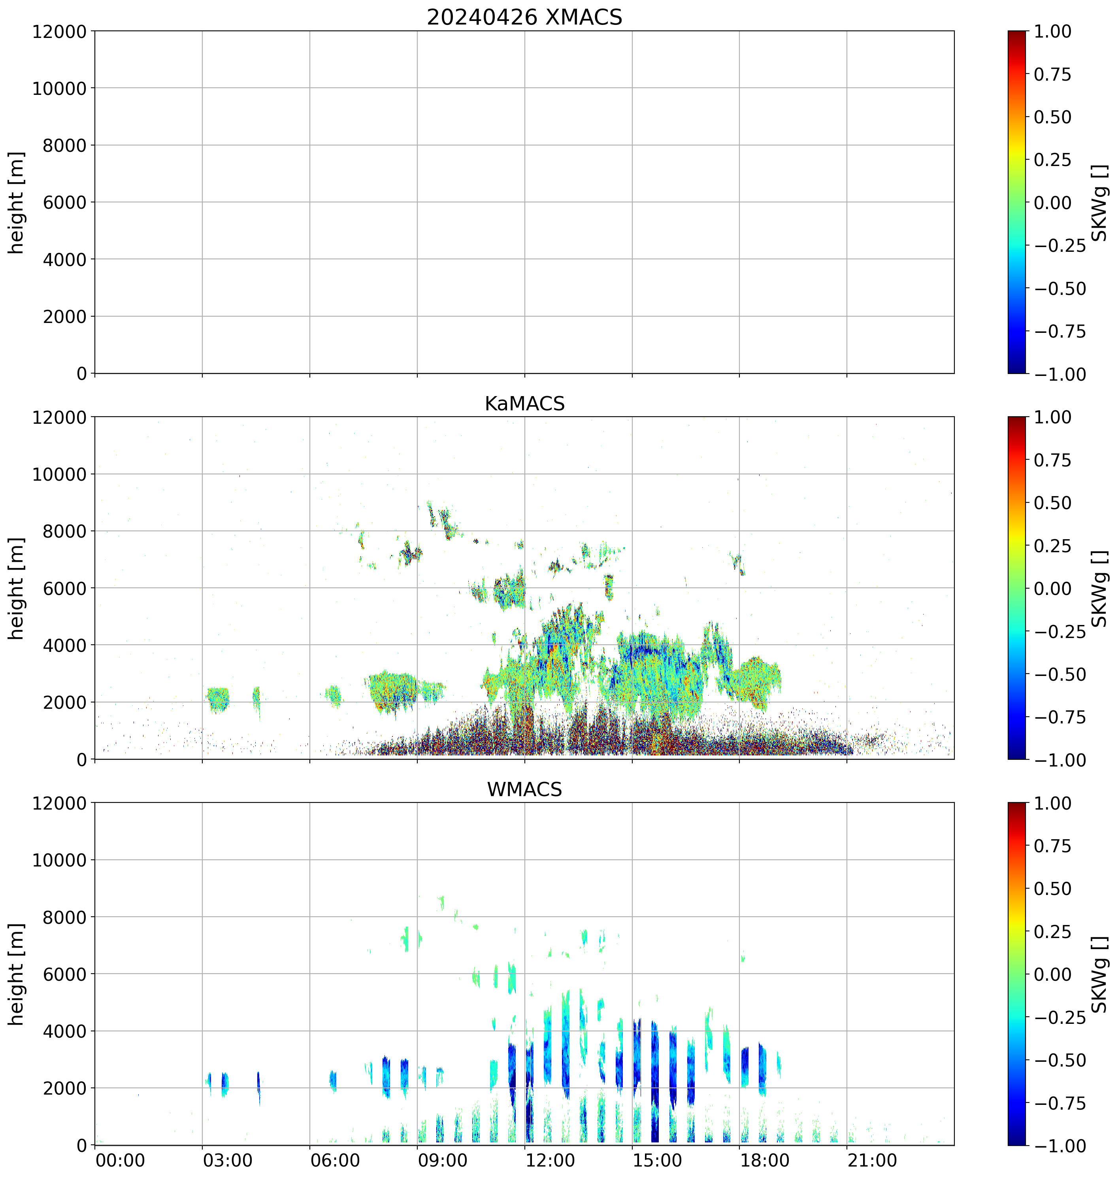The image size is (1118, 1178).
Task: Click the 8000 tick on WMACS axis
Action: pos(64,917)
